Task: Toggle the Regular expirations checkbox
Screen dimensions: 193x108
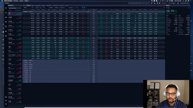Action: pos(49,7)
